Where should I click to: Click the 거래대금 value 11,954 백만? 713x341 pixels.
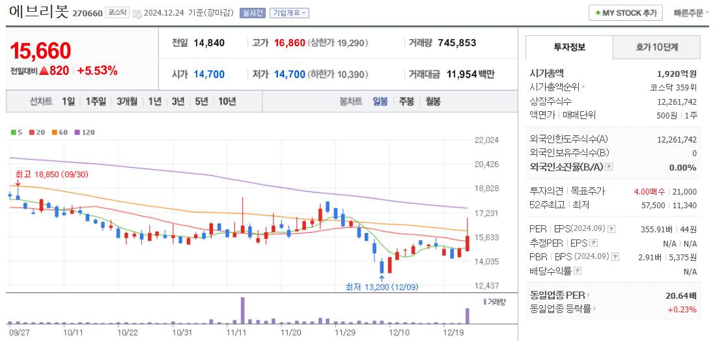[469, 75]
